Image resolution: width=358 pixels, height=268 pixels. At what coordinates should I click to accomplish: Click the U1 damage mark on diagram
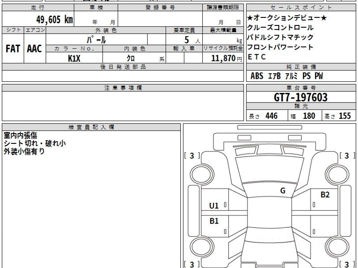pyautogui.click(x=214, y=205)
